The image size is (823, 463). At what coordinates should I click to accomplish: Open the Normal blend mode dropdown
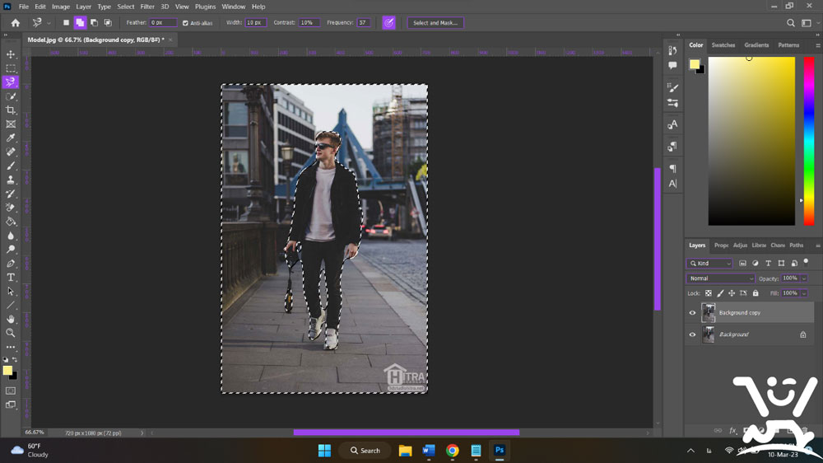720,278
